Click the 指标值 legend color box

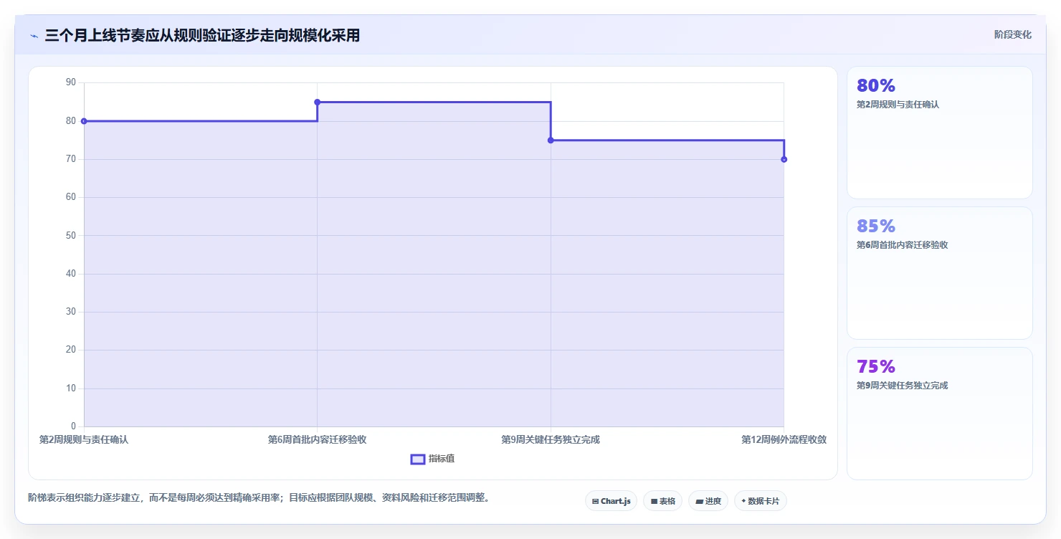coord(418,459)
